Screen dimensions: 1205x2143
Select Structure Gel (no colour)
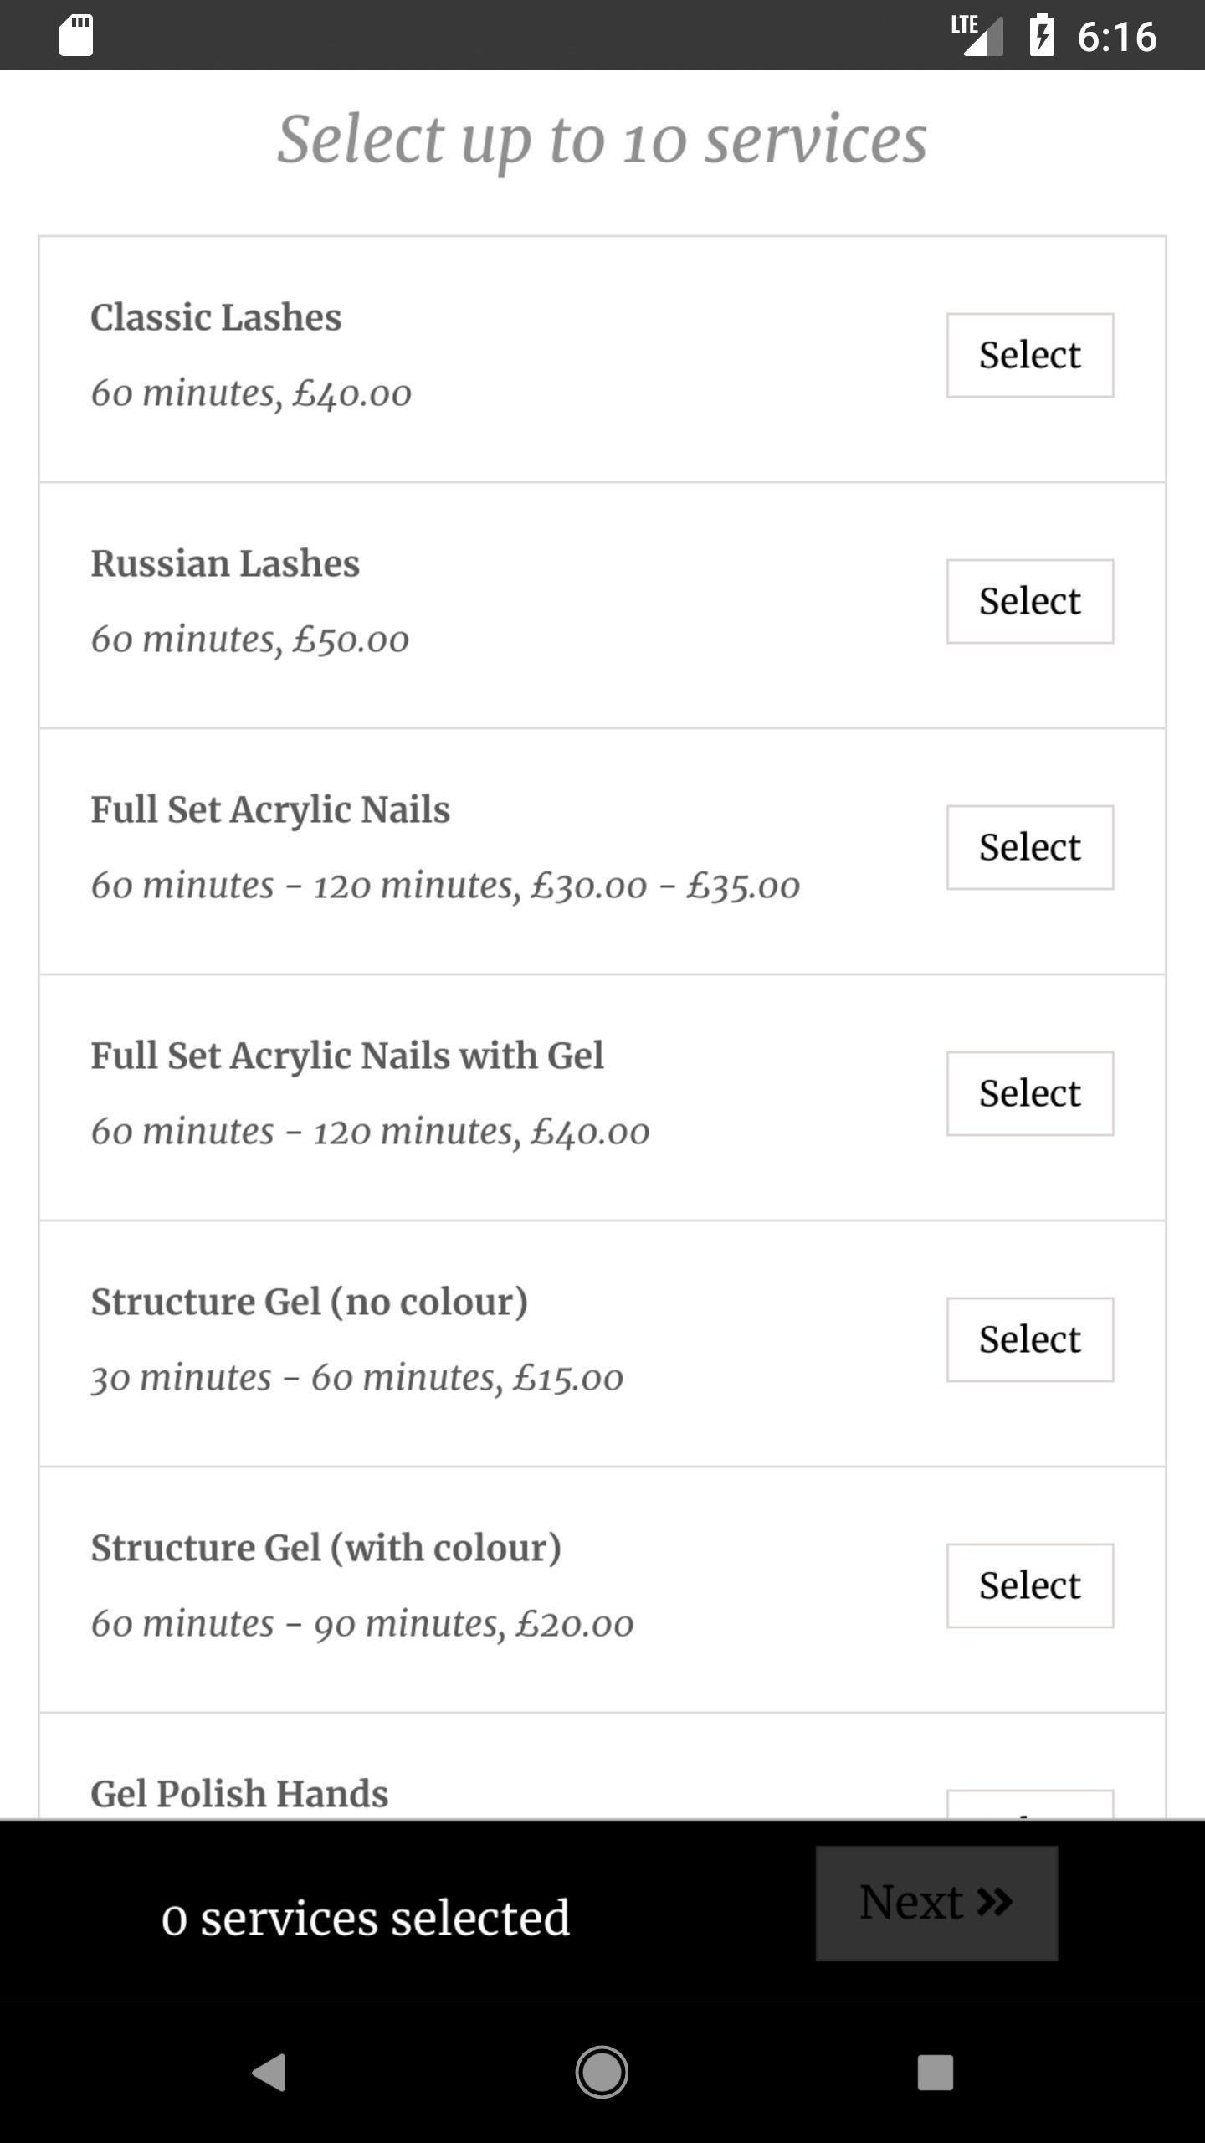[x=1030, y=1339]
